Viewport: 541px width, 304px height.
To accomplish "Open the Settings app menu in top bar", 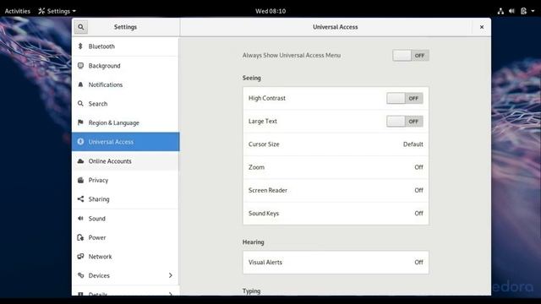I will 57,11.
